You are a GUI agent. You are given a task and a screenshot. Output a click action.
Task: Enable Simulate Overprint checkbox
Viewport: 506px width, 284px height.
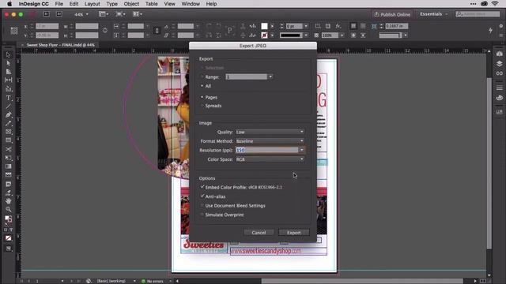click(202, 215)
